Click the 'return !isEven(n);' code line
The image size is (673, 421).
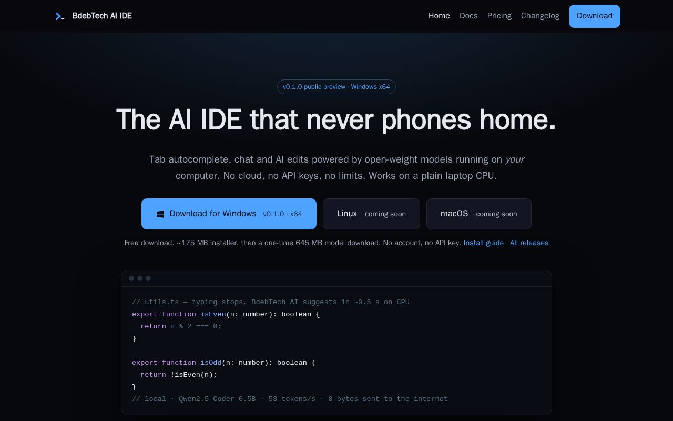179,375
